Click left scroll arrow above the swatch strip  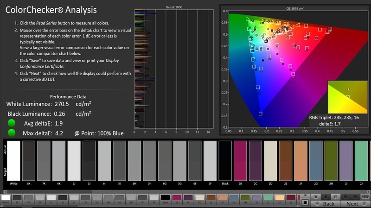(x=5, y=191)
